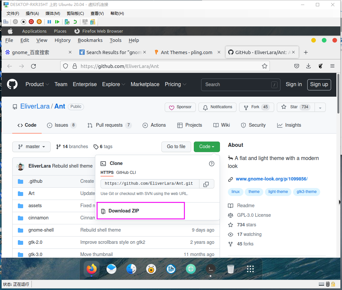Screen dimensions: 342x290
Task: Click the Sponsor button
Action: (180, 107)
